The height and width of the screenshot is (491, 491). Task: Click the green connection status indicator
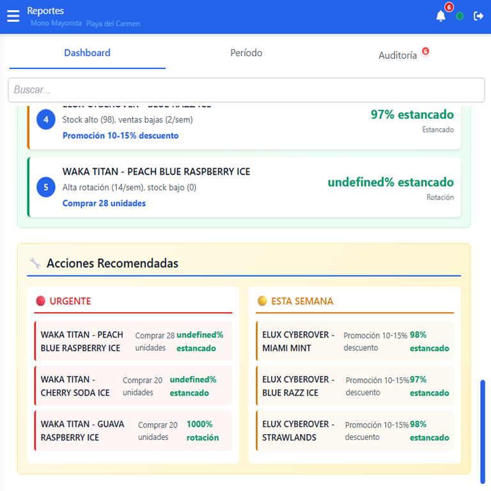pyautogui.click(x=460, y=17)
